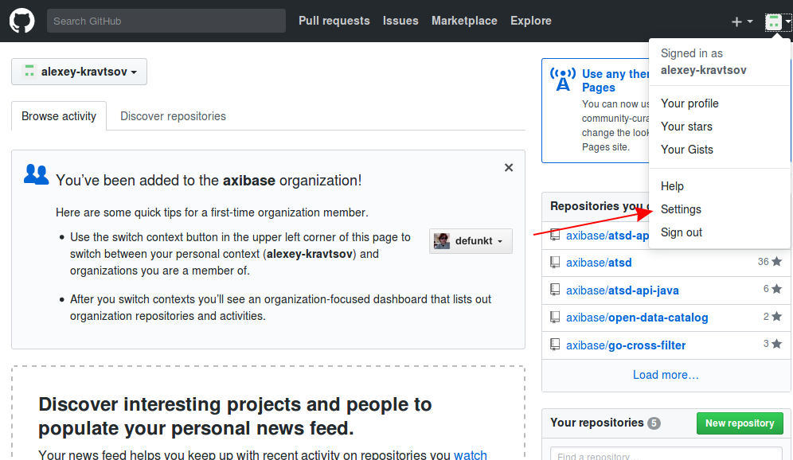793x460 pixels.
Task: Click the star icon with count 6
Action: (x=777, y=289)
